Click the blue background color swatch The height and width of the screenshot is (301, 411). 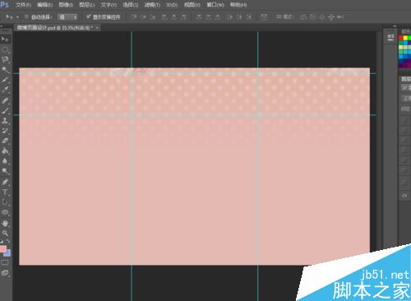click(8, 253)
